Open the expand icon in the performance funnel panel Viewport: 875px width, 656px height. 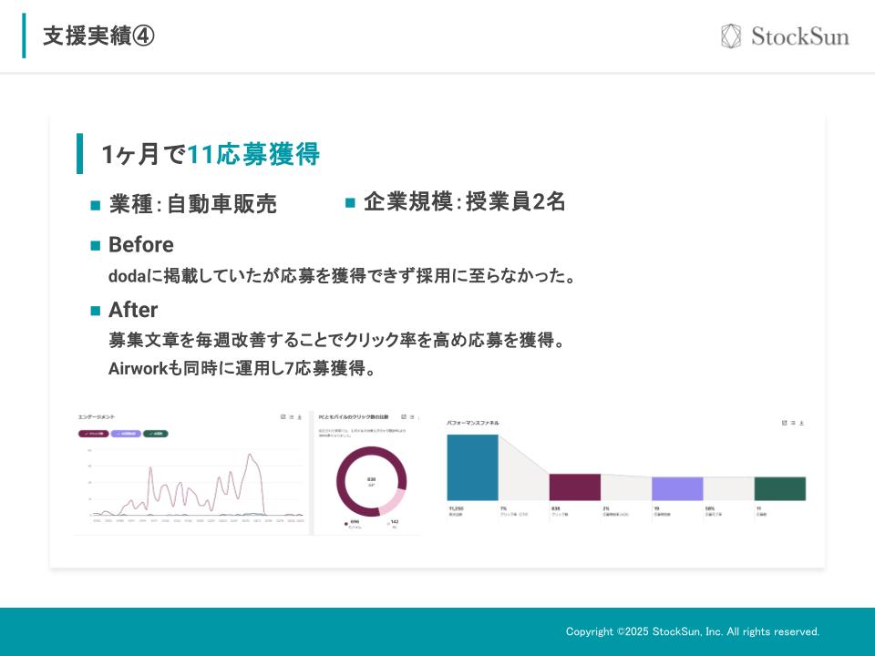click(785, 423)
